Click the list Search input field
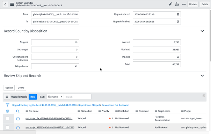This screenshot has height=134, width=211. 78,97
